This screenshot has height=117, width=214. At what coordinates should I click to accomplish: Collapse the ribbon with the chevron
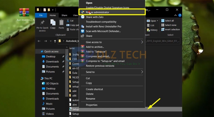176,15
